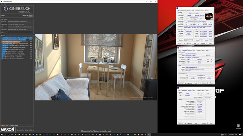
Task: Click the rendered room image
Action: 96,67
